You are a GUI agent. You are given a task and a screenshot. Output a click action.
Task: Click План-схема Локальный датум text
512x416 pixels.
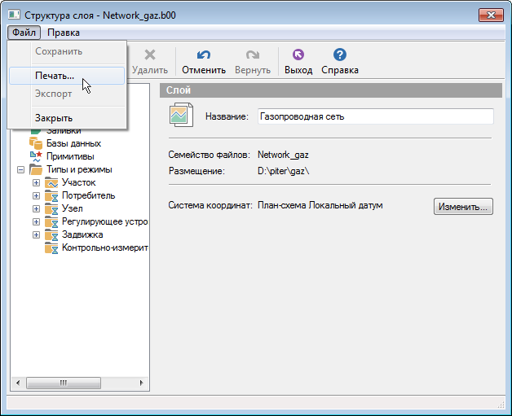coord(320,205)
